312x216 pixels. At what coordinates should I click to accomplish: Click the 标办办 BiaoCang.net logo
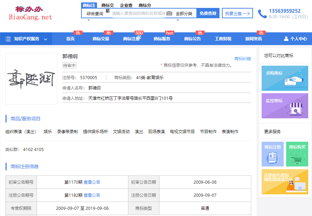tap(30, 13)
